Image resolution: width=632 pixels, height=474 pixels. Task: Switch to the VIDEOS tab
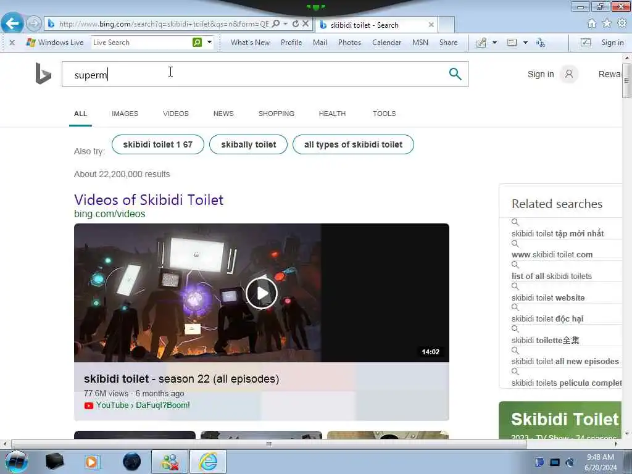click(x=175, y=114)
